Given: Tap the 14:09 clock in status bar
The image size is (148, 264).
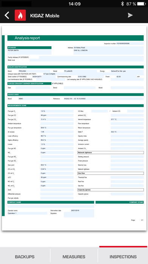Looking at the screenshot, I should [x=74, y=4].
